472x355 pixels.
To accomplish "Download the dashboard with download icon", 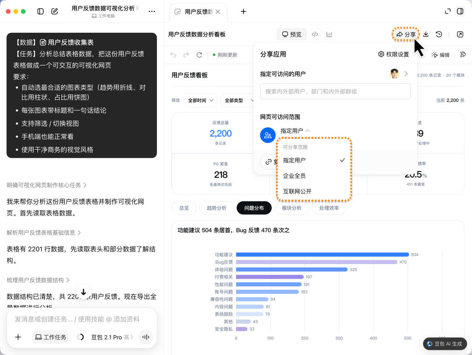I will [426, 35].
